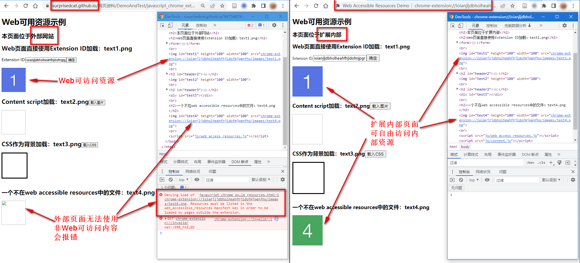580x263 pixels.
Task: Activate inspect element picker in right DevTools
Action: [x=453, y=25]
